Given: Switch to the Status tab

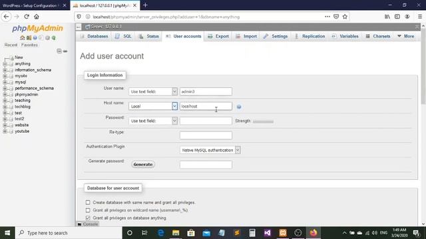Looking at the screenshot, I should click(148, 37).
